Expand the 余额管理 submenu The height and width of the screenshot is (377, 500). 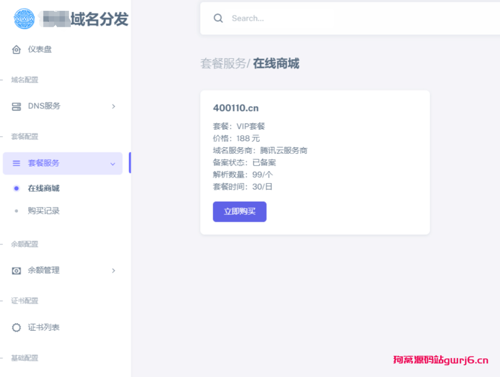[x=113, y=271]
